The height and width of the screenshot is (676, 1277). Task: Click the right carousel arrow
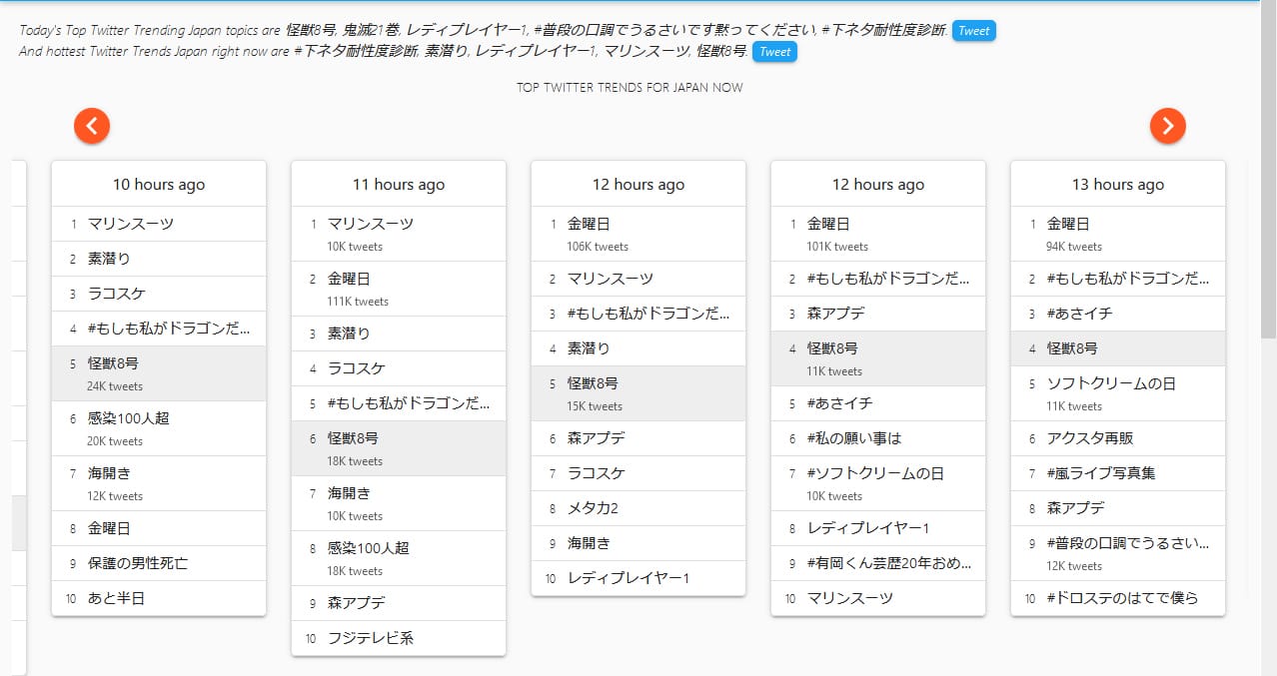[x=1166, y=126]
